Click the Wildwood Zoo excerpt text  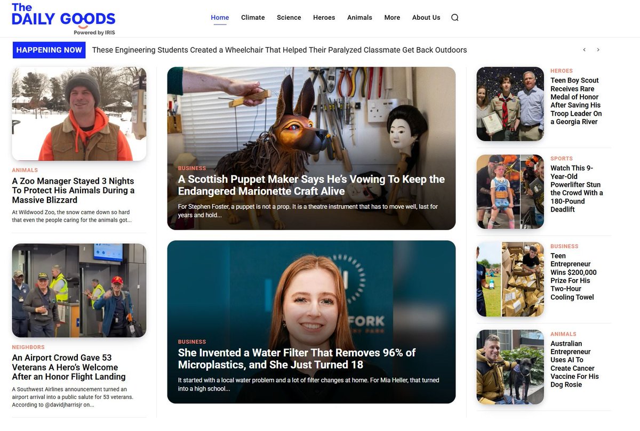[x=71, y=216]
